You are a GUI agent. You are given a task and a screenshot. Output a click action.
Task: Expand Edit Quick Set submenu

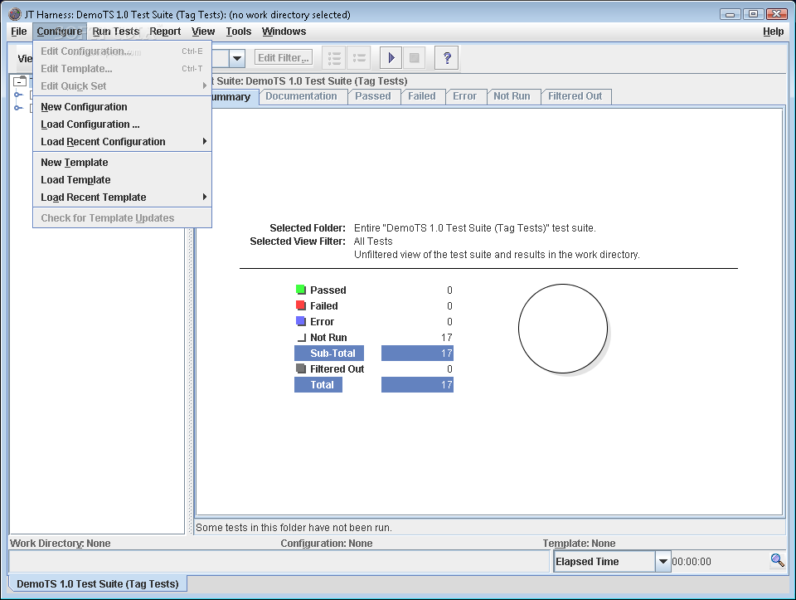point(123,85)
